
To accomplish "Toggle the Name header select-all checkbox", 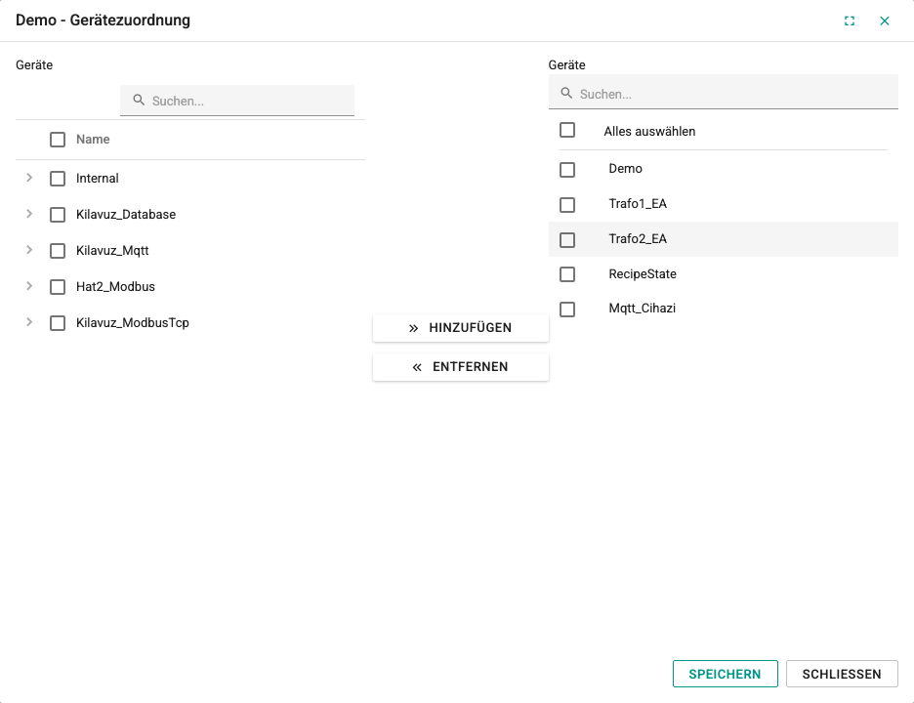I will [58, 140].
